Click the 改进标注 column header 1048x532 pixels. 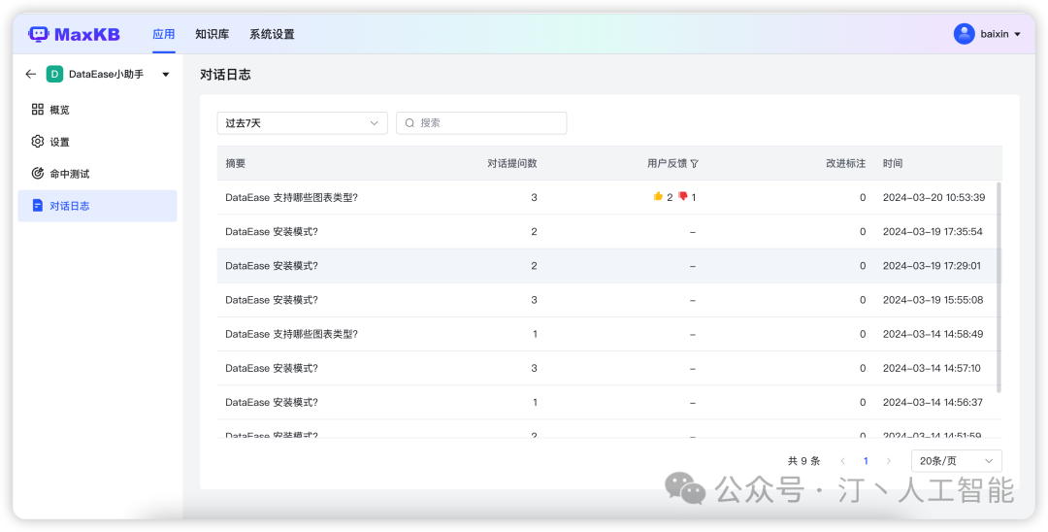[845, 164]
